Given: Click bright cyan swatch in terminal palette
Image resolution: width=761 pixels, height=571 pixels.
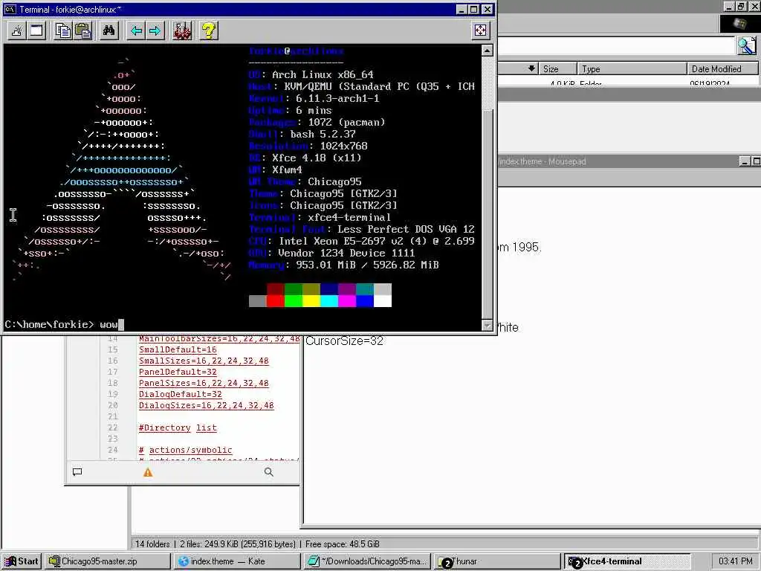Looking at the screenshot, I should pos(329,301).
